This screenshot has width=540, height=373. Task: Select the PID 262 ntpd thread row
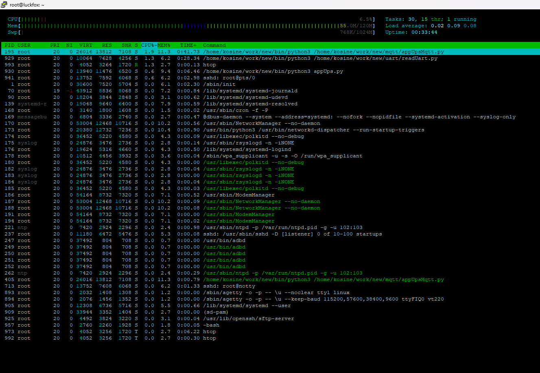coord(270,273)
